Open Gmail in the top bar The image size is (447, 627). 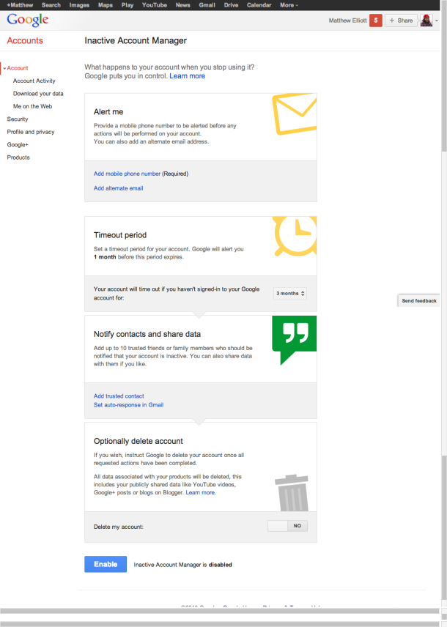point(207,5)
